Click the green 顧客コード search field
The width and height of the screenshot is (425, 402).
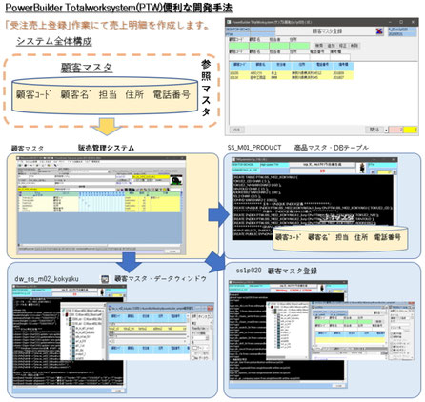[238, 46]
